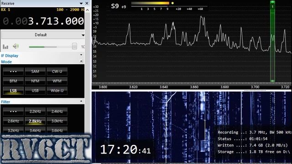
Task: Click the 3.713.000 frequency display
Action: tap(43, 21)
